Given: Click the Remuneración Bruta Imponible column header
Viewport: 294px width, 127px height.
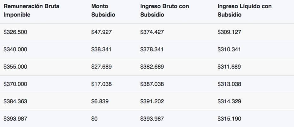Looking at the screenshot, I should [32, 10].
